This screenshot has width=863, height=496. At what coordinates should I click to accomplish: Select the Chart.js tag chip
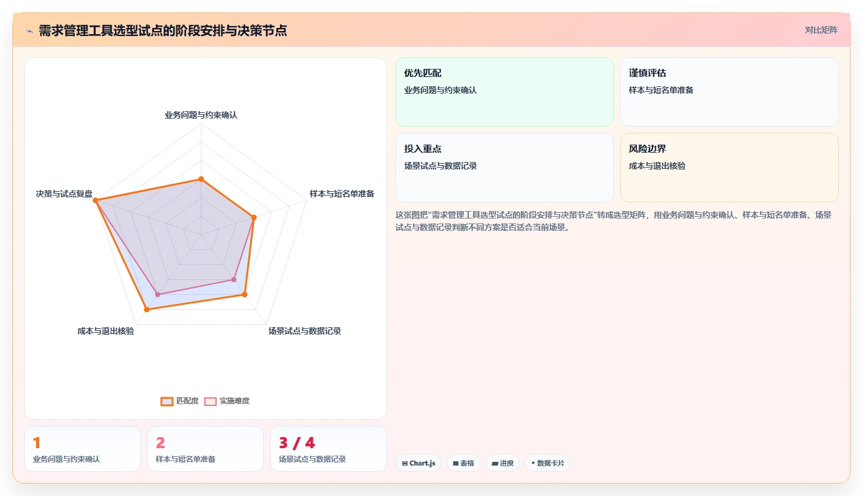(418, 463)
